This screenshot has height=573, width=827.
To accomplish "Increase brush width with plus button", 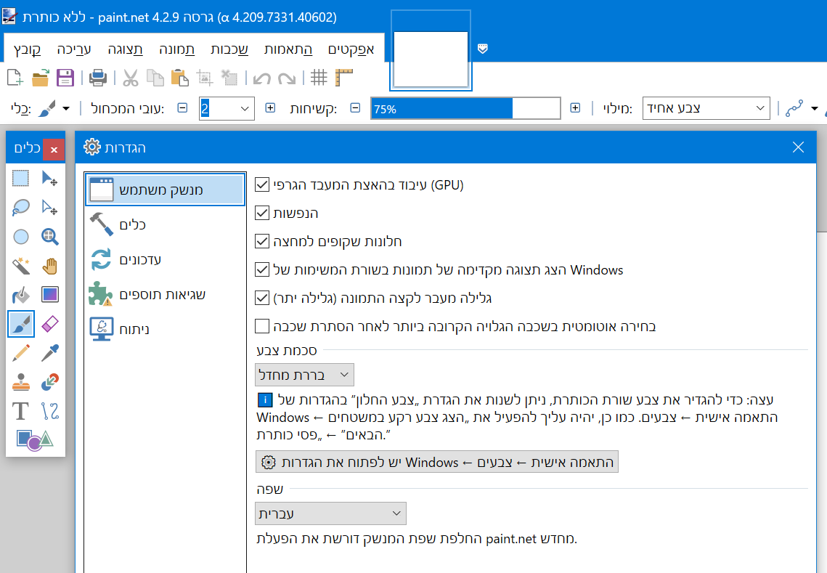I will [270, 108].
